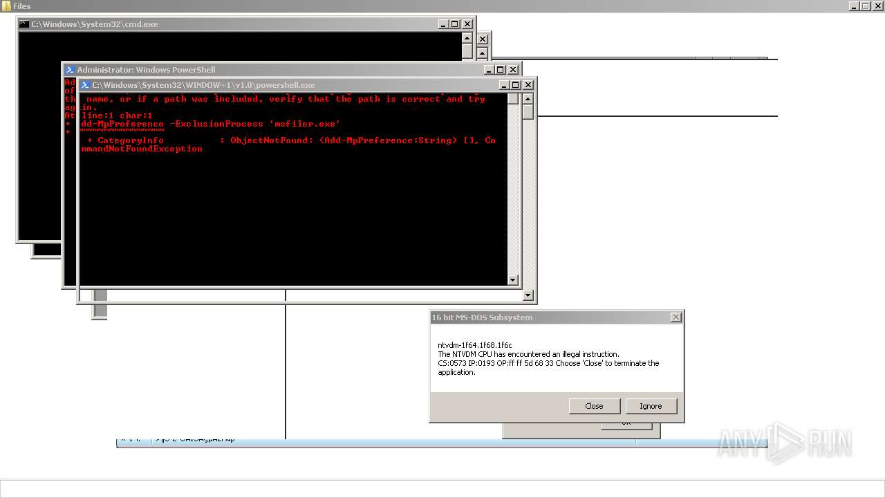Maximize the cmd.exe window

tap(455, 24)
